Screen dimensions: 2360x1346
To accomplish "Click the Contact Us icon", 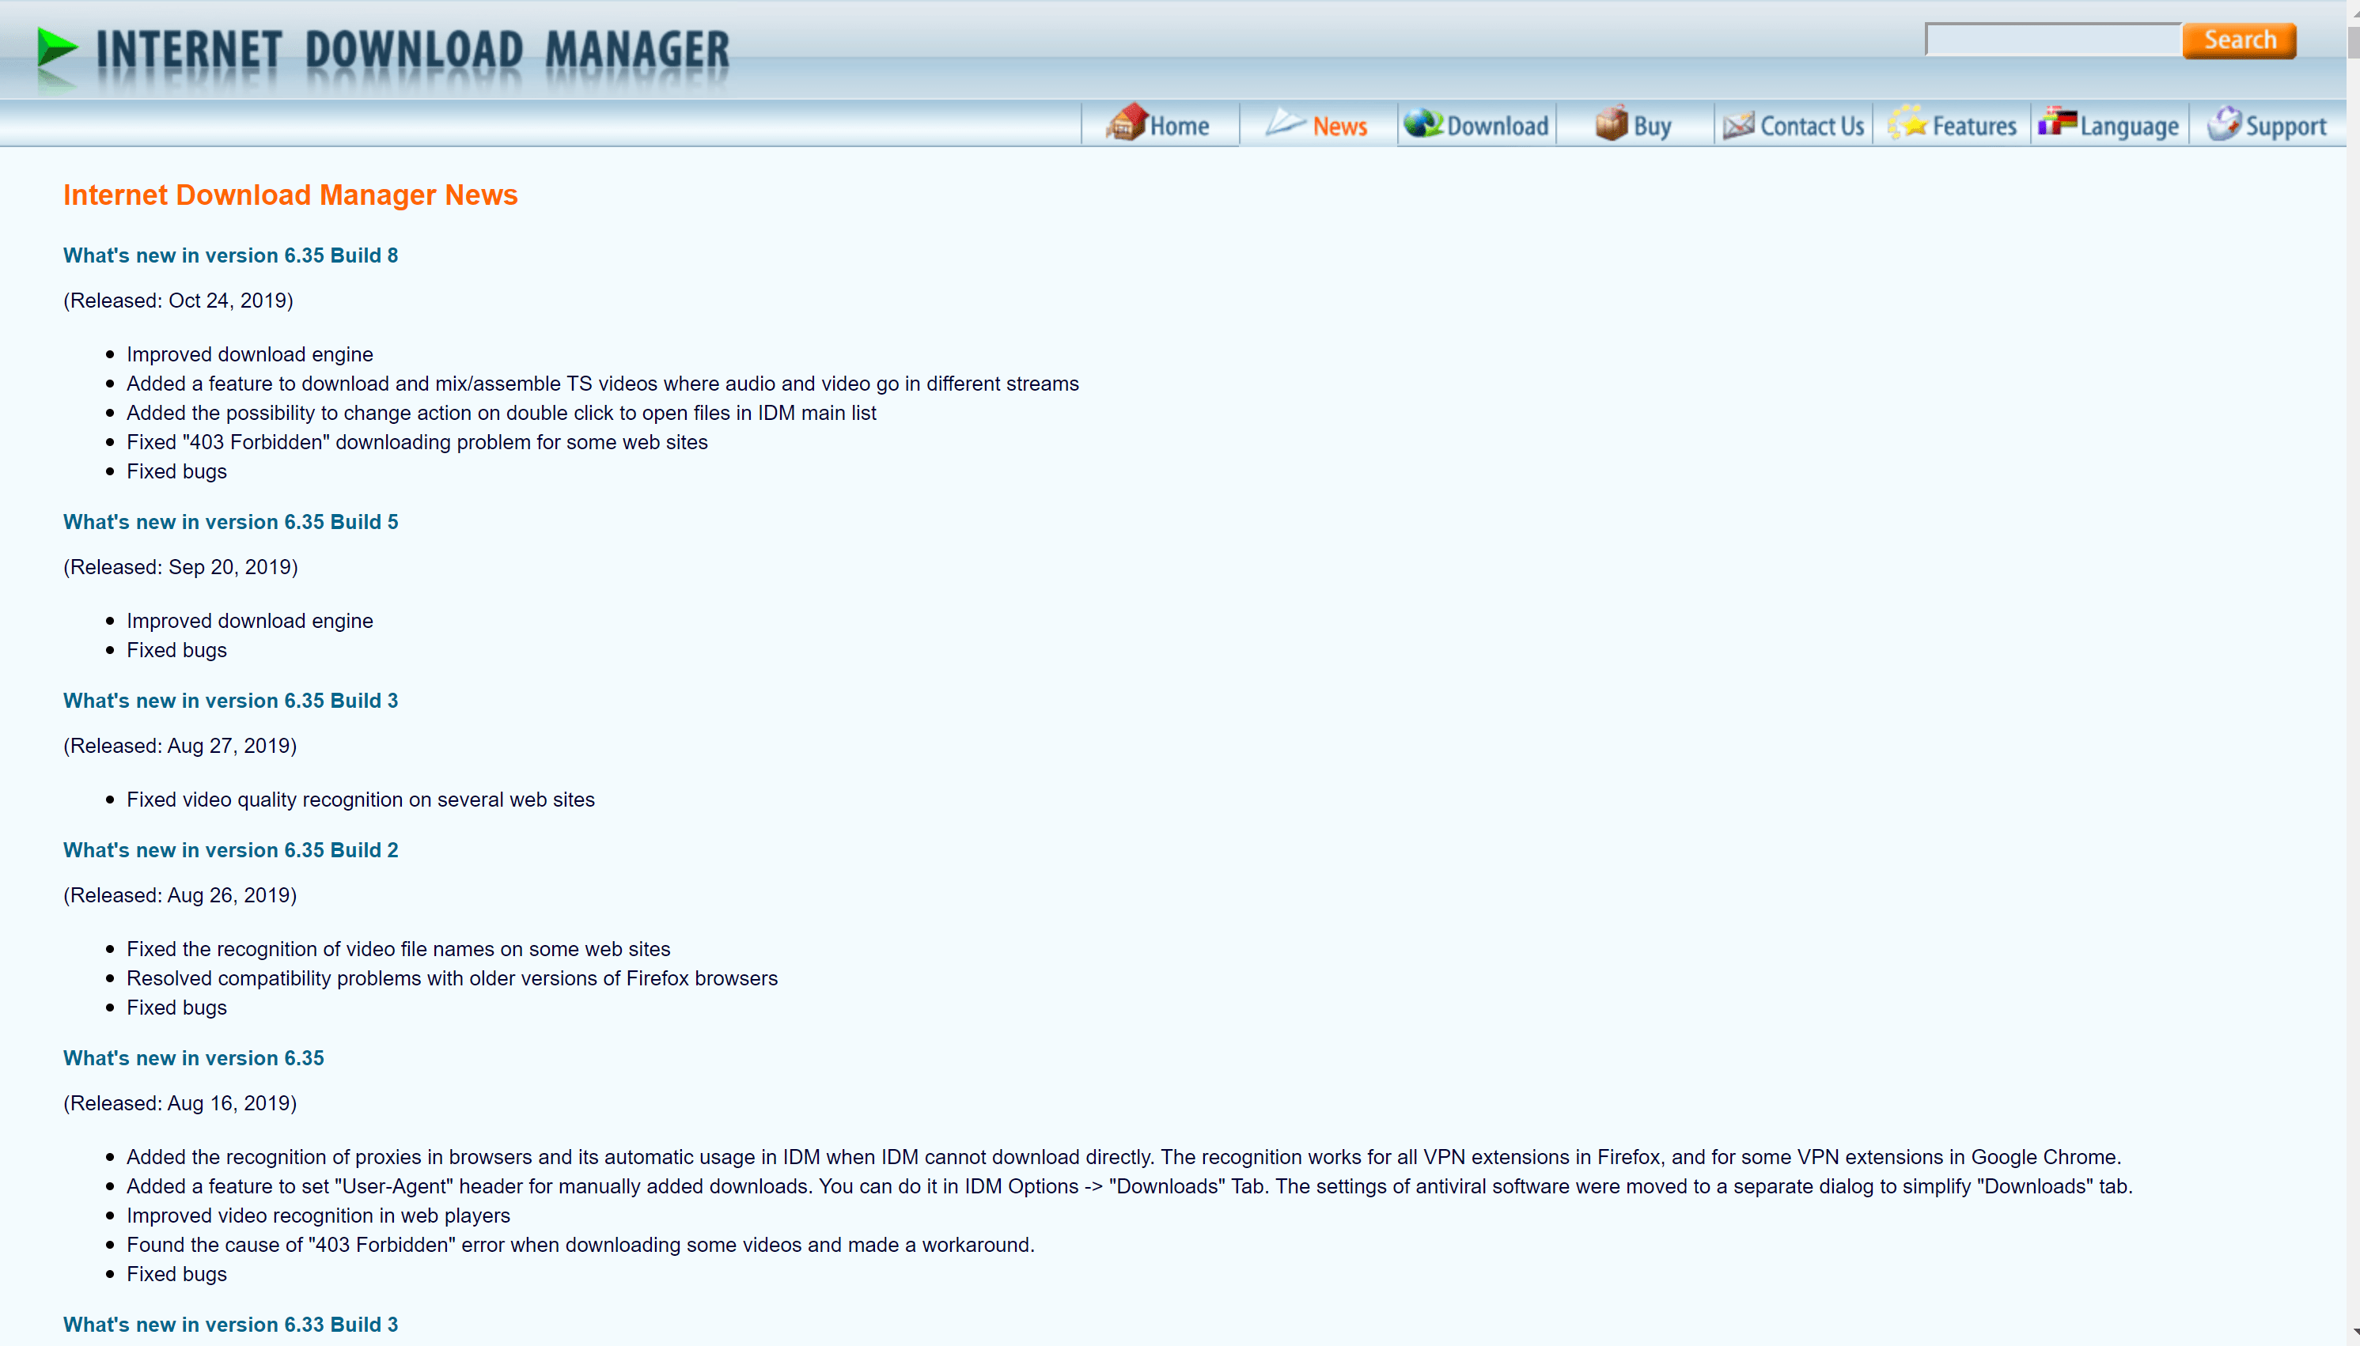I will tap(1793, 127).
